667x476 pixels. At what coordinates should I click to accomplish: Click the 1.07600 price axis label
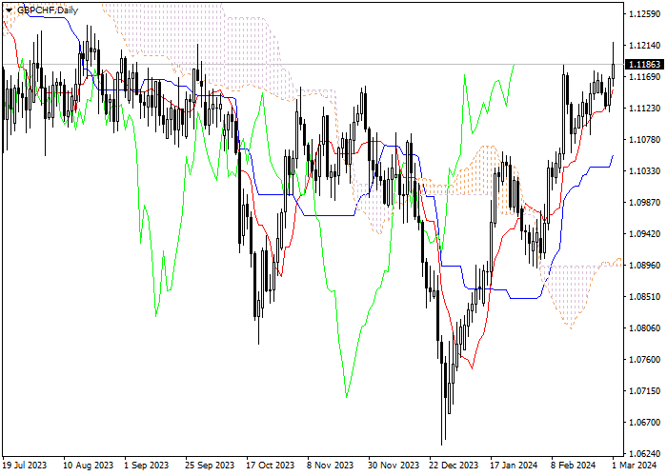644,360
